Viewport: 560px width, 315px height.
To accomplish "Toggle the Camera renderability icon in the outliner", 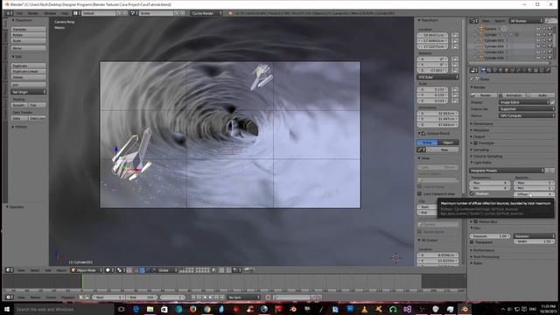I will [x=549, y=29].
